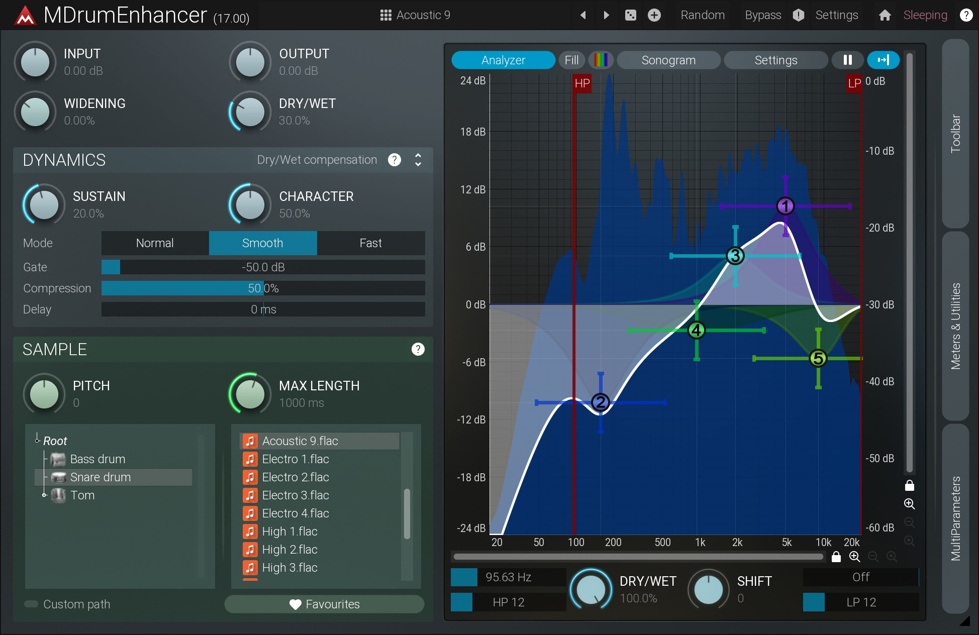Open the Meters & Utilities side tab
The width and height of the screenshot is (979, 635).
tap(955, 326)
